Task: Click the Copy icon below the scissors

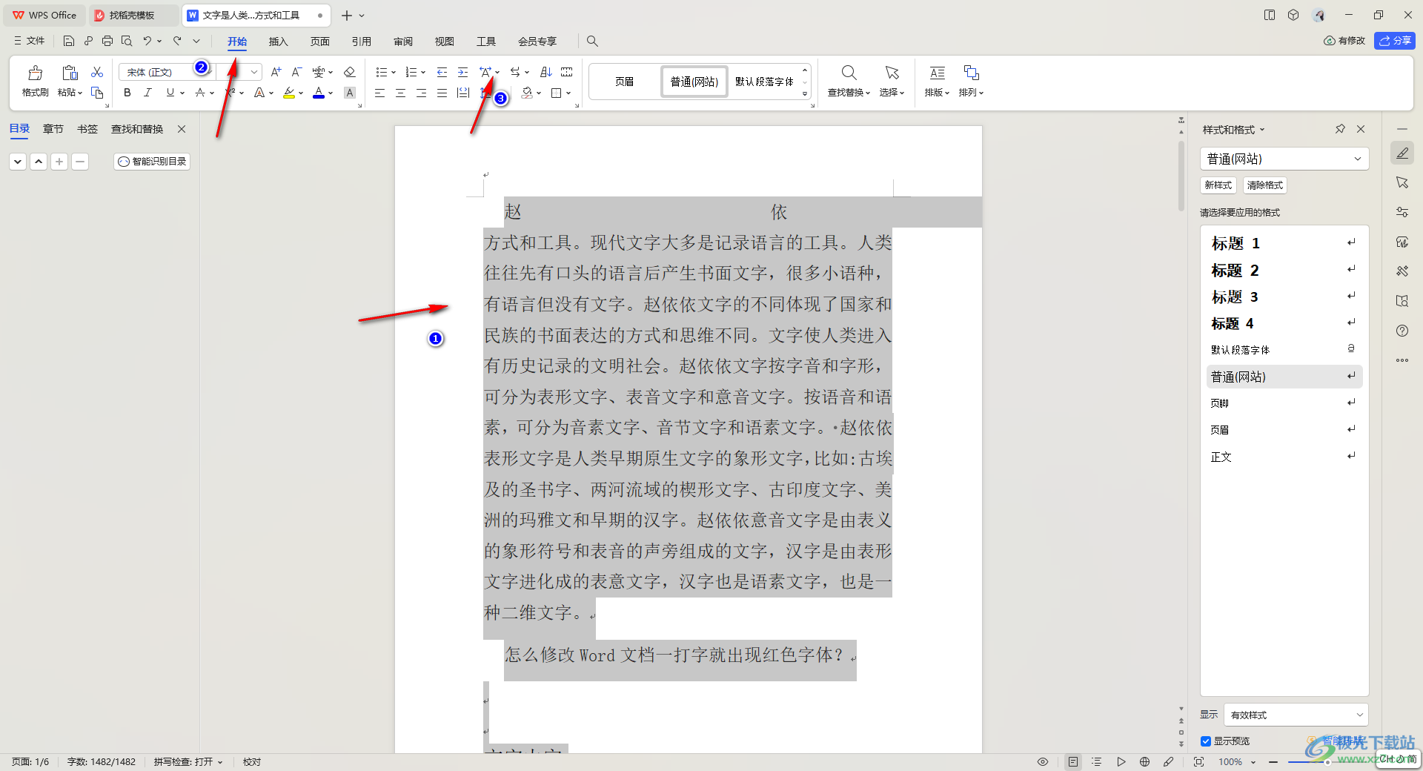Action: tap(97, 93)
